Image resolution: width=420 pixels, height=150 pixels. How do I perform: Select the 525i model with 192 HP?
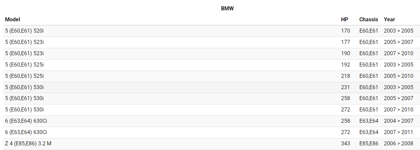(x=24, y=65)
